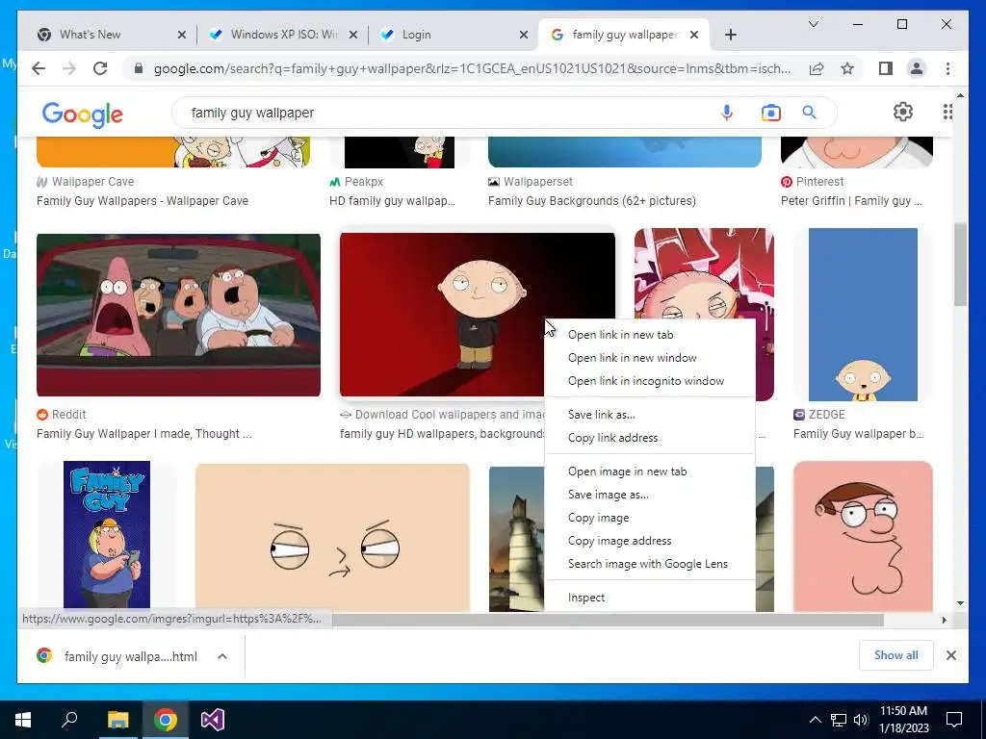This screenshot has height=739, width=986.
Task: Click Show all downloads button
Action: 896,655
